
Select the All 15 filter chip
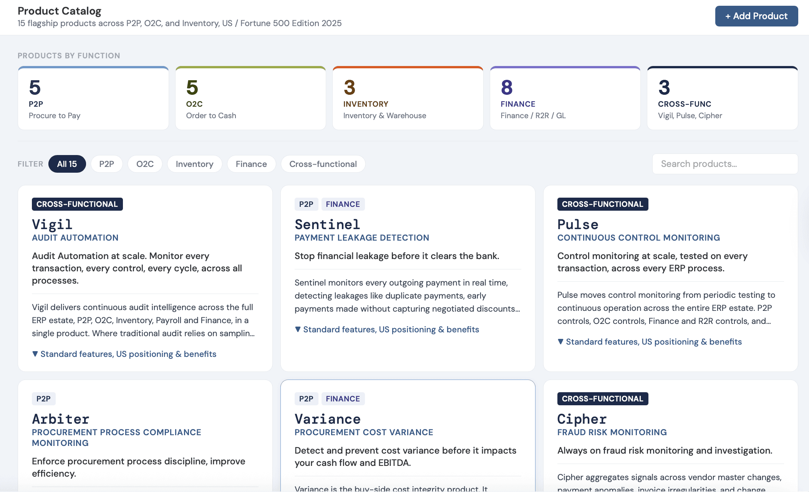click(x=67, y=164)
